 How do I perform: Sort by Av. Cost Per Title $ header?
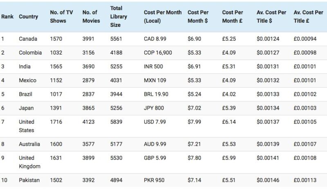[x=271, y=17]
